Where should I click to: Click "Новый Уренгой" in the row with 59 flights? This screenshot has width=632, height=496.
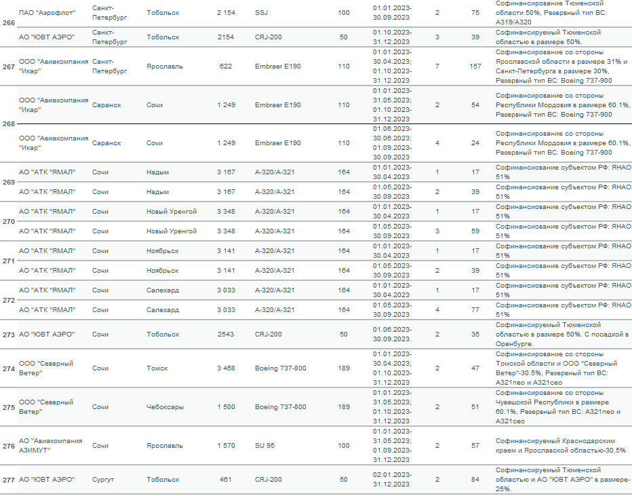pos(172,231)
